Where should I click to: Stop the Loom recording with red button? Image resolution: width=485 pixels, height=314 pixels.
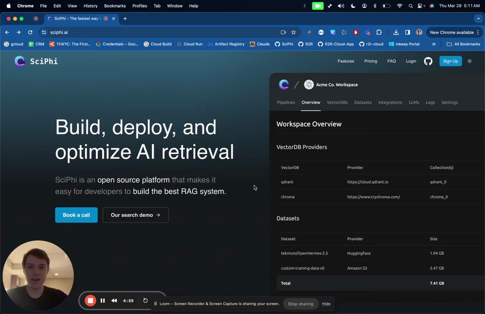tap(90, 301)
